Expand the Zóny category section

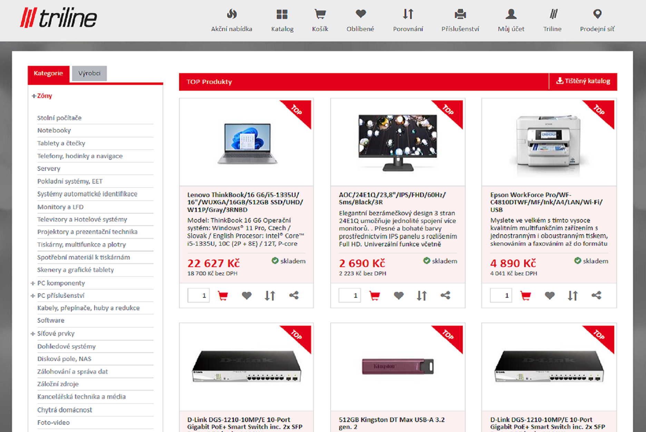pos(34,96)
